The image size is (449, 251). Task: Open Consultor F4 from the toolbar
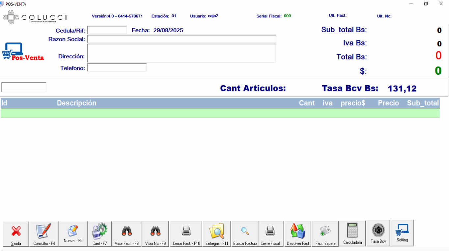coord(44,231)
